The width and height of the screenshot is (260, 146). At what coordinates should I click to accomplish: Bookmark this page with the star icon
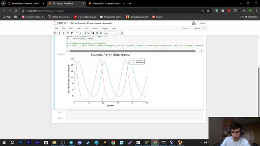coord(208,11)
